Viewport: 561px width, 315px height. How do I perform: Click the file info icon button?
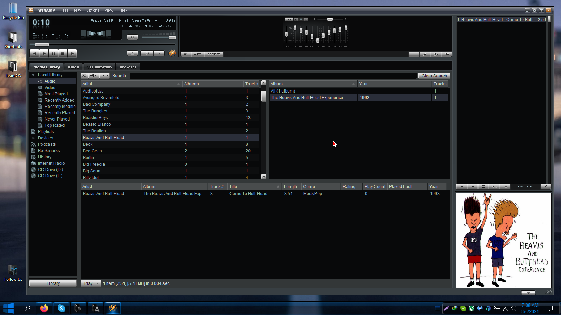point(414,54)
